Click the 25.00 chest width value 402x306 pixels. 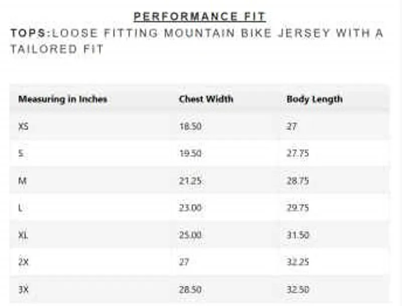[x=190, y=235]
